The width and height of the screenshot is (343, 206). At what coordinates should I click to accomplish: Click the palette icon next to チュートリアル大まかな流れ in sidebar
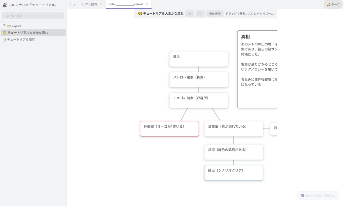tap(4, 33)
